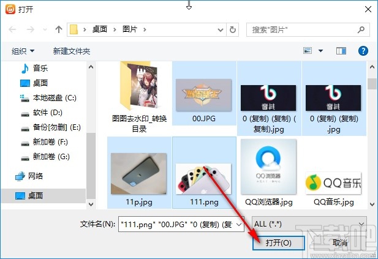Screen dimensions: 378x259
Task: Click the file list scrollbar thumb
Action: [x=372, y=84]
